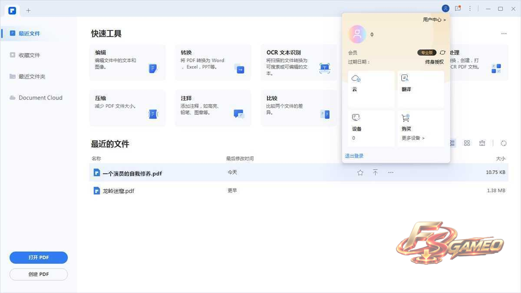This screenshot has width=521, height=293.
Task: Click the PDFelement home logo icon
Action: pos(12,10)
